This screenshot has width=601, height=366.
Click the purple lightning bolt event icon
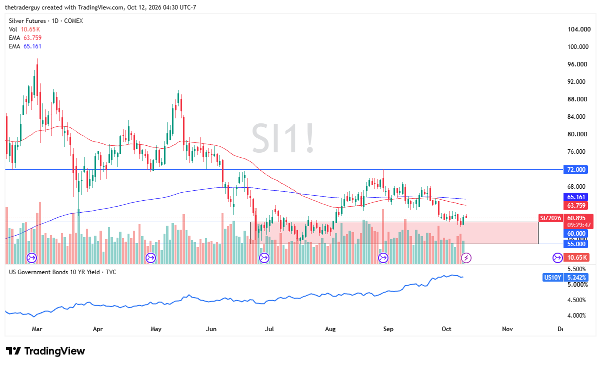click(x=466, y=258)
